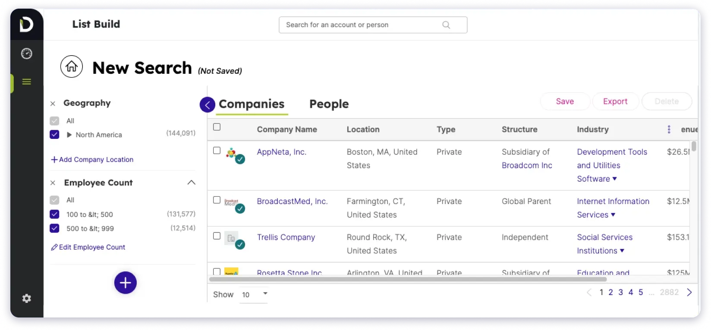Click the purple plus add filter button
711x330 pixels.
tap(126, 283)
